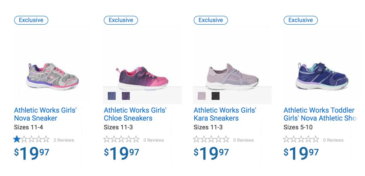Click the Exclusive badge above the Toddler Nova shoe
The height and width of the screenshot is (176, 365).
pos(301,20)
